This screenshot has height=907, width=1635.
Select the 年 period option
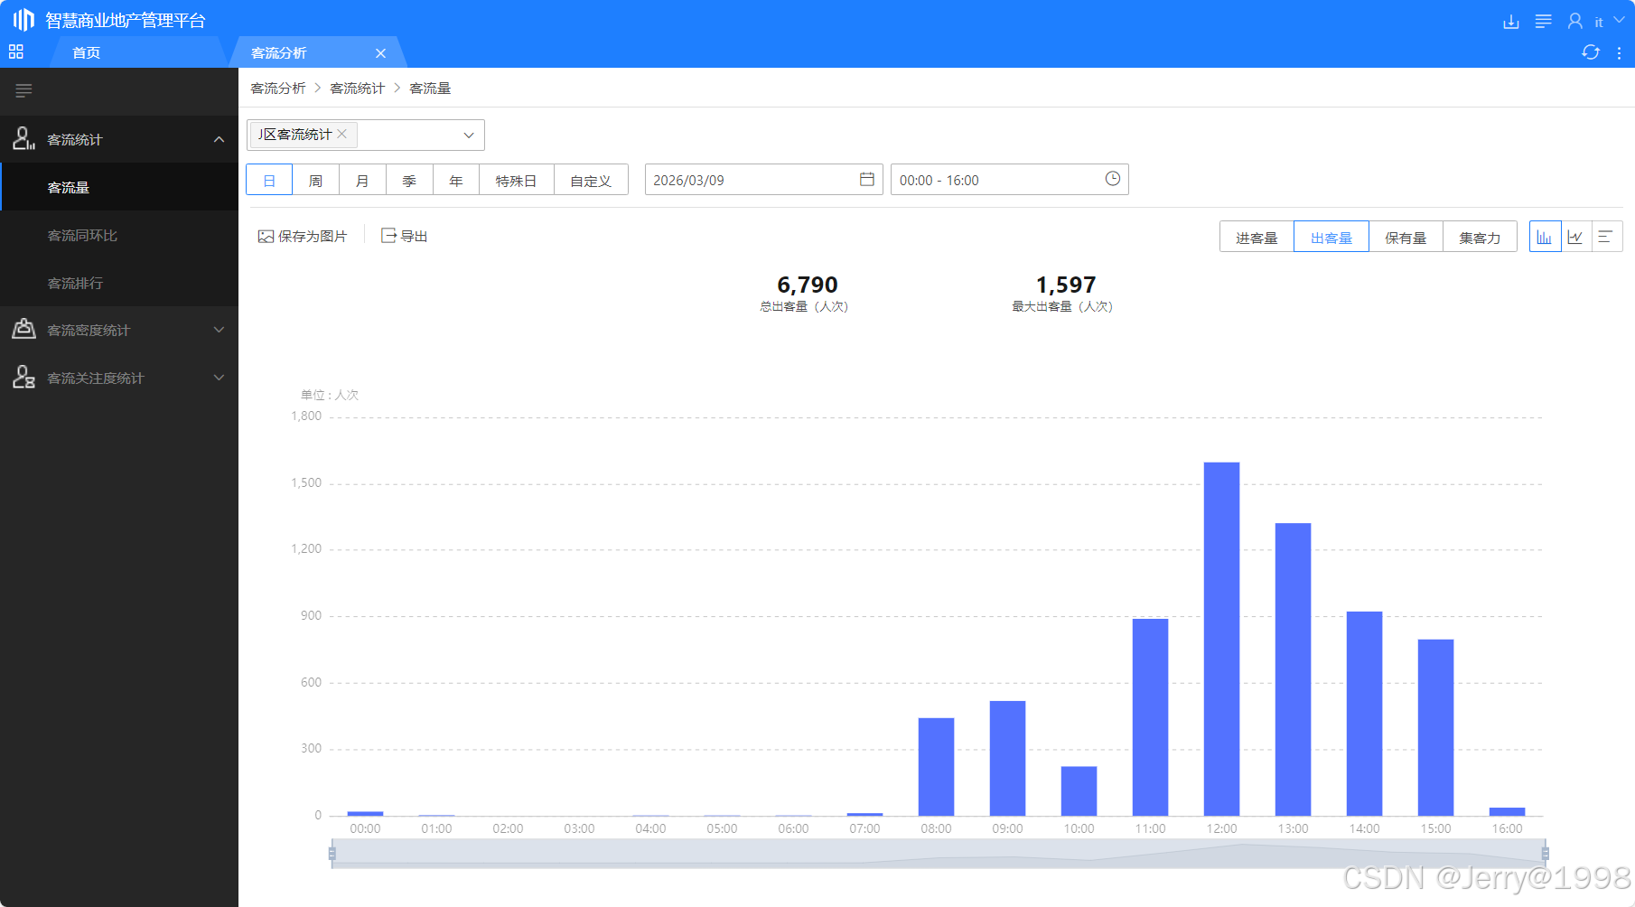point(456,180)
